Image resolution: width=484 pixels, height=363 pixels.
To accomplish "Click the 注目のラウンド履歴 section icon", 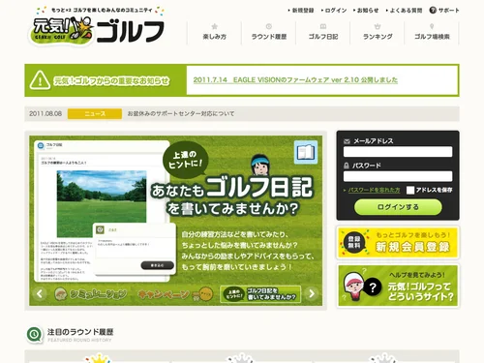I will (x=35, y=335).
